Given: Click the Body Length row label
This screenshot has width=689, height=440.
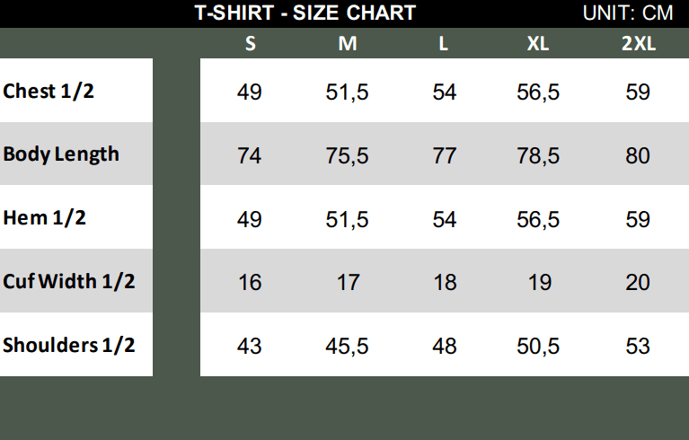Looking at the screenshot, I should 61,154.
